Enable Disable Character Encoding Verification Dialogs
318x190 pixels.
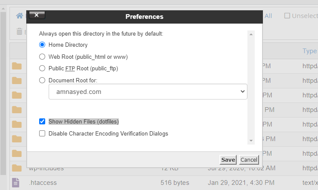[42, 133]
